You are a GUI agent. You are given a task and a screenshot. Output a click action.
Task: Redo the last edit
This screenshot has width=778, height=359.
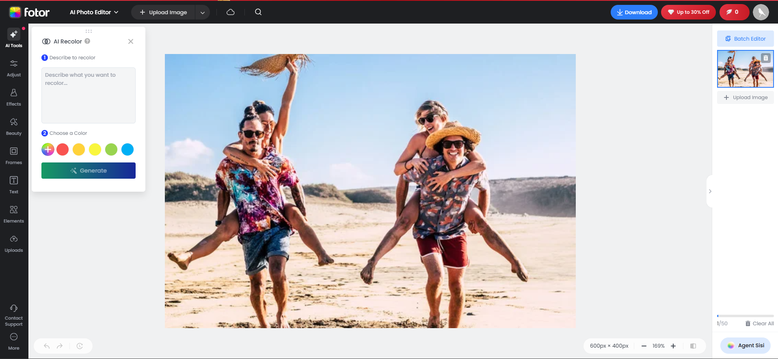point(60,346)
